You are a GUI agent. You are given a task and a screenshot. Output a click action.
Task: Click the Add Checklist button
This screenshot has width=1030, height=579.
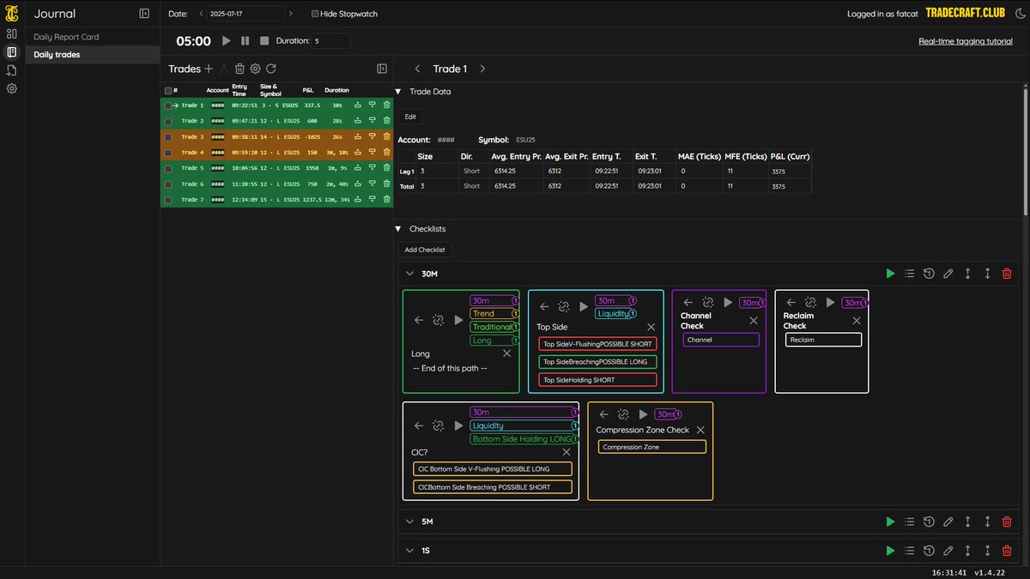coord(426,250)
